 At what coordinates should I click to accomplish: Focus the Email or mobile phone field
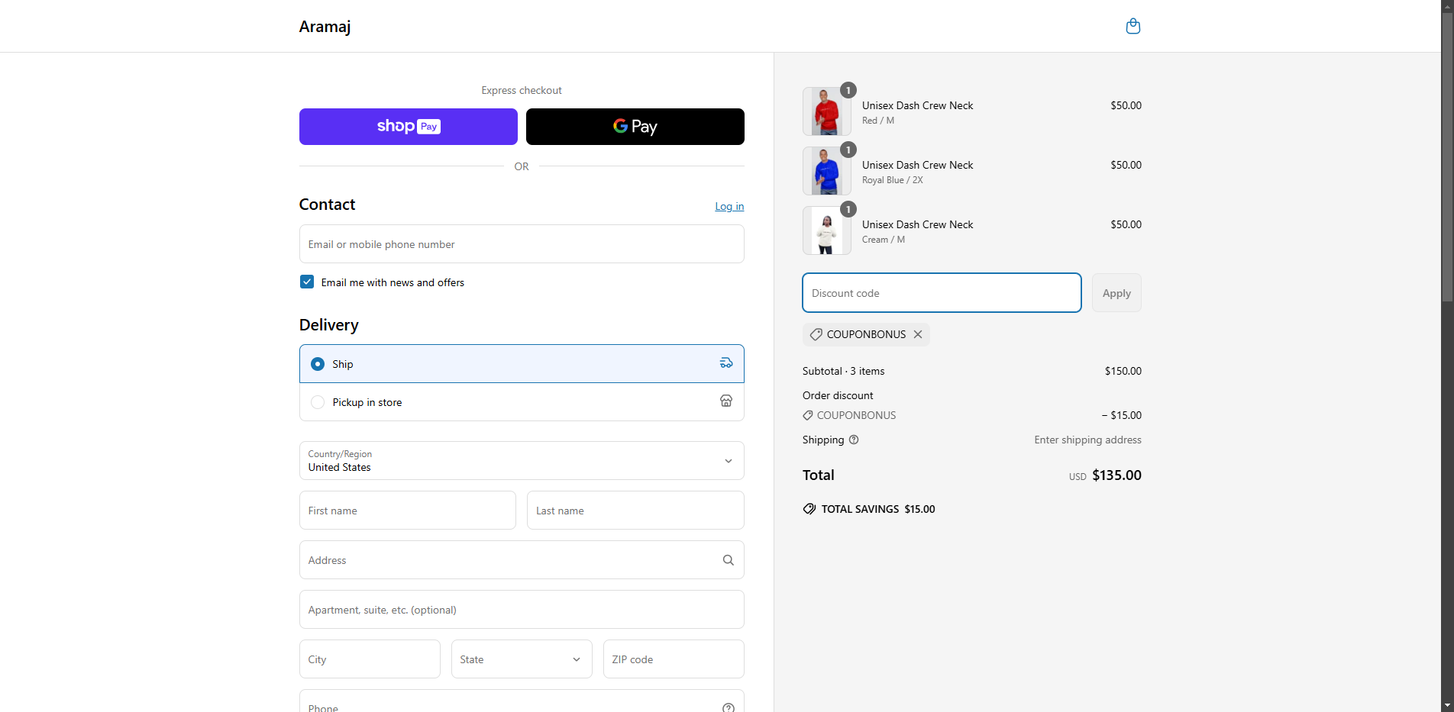[522, 244]
